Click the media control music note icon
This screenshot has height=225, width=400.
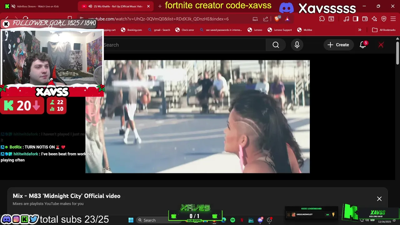coord(346,19)
